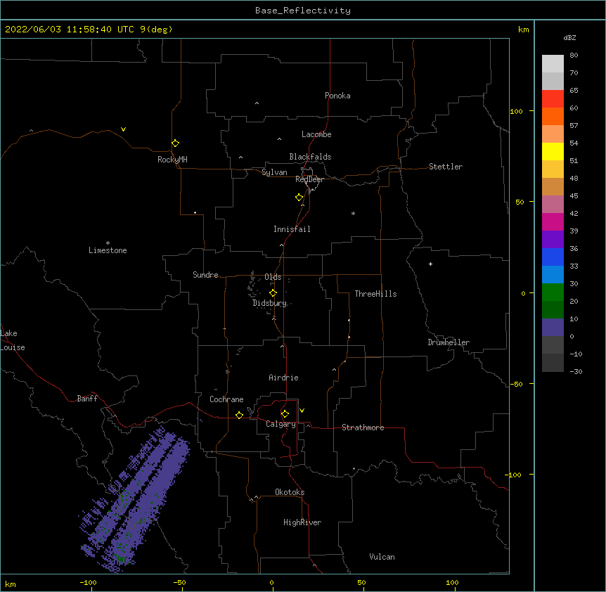The height and width of the screenshot is (592, 606).
Task: Select the 10 dBZ purple legend swatch
Action: tap(553, 328)
